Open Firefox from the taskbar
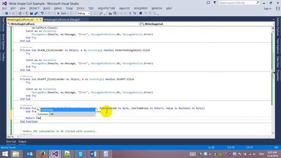This screenshot has width=281, height=158. coord(42,154)
